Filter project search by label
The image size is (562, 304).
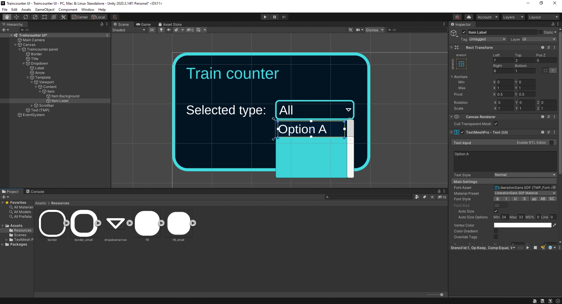424,197
